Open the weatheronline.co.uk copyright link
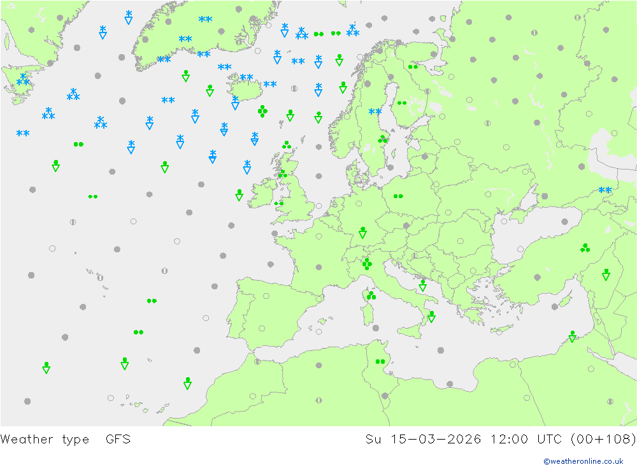Image resolution: width=637 pixels, height=467 pixels. (x=583, y=461)
